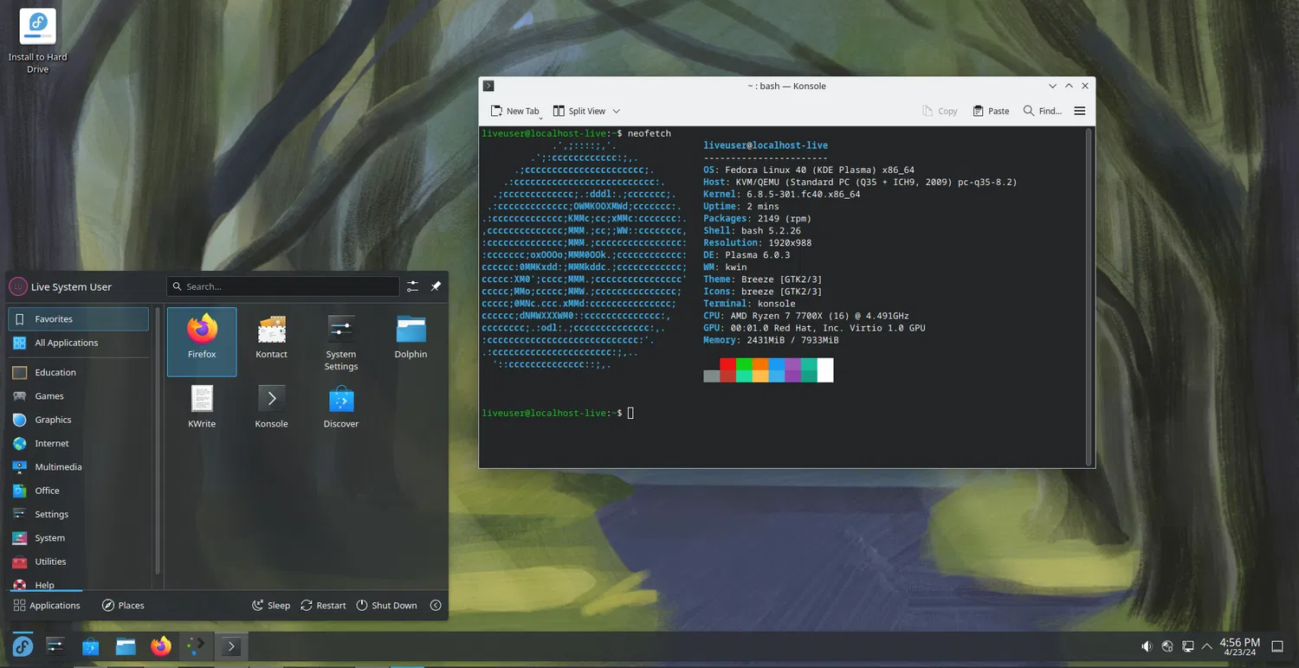The height and width of the screenshot is (668, 1299).
Task: Click Paste in the Konsole toolbar
Action: (991, 111)
